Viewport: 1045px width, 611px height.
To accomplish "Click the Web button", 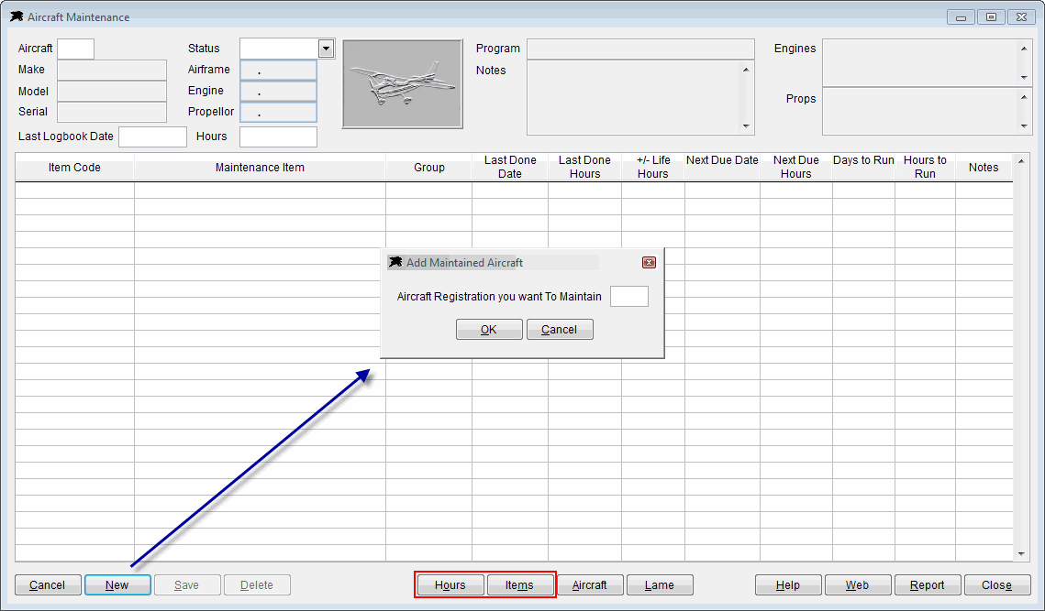I will click(x=858, y=585).
